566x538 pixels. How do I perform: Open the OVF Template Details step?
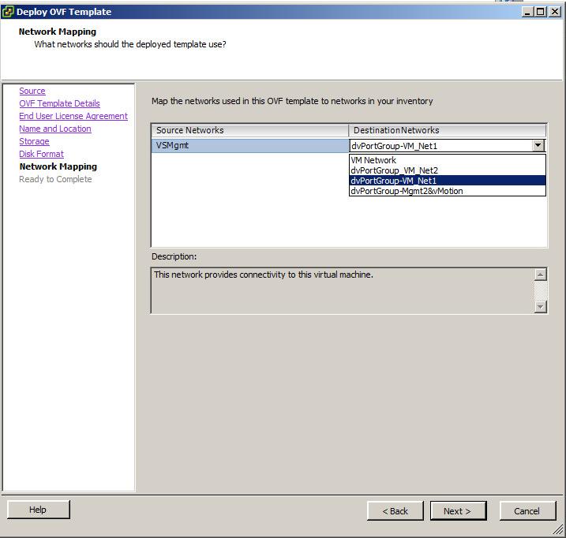(59, 103)
